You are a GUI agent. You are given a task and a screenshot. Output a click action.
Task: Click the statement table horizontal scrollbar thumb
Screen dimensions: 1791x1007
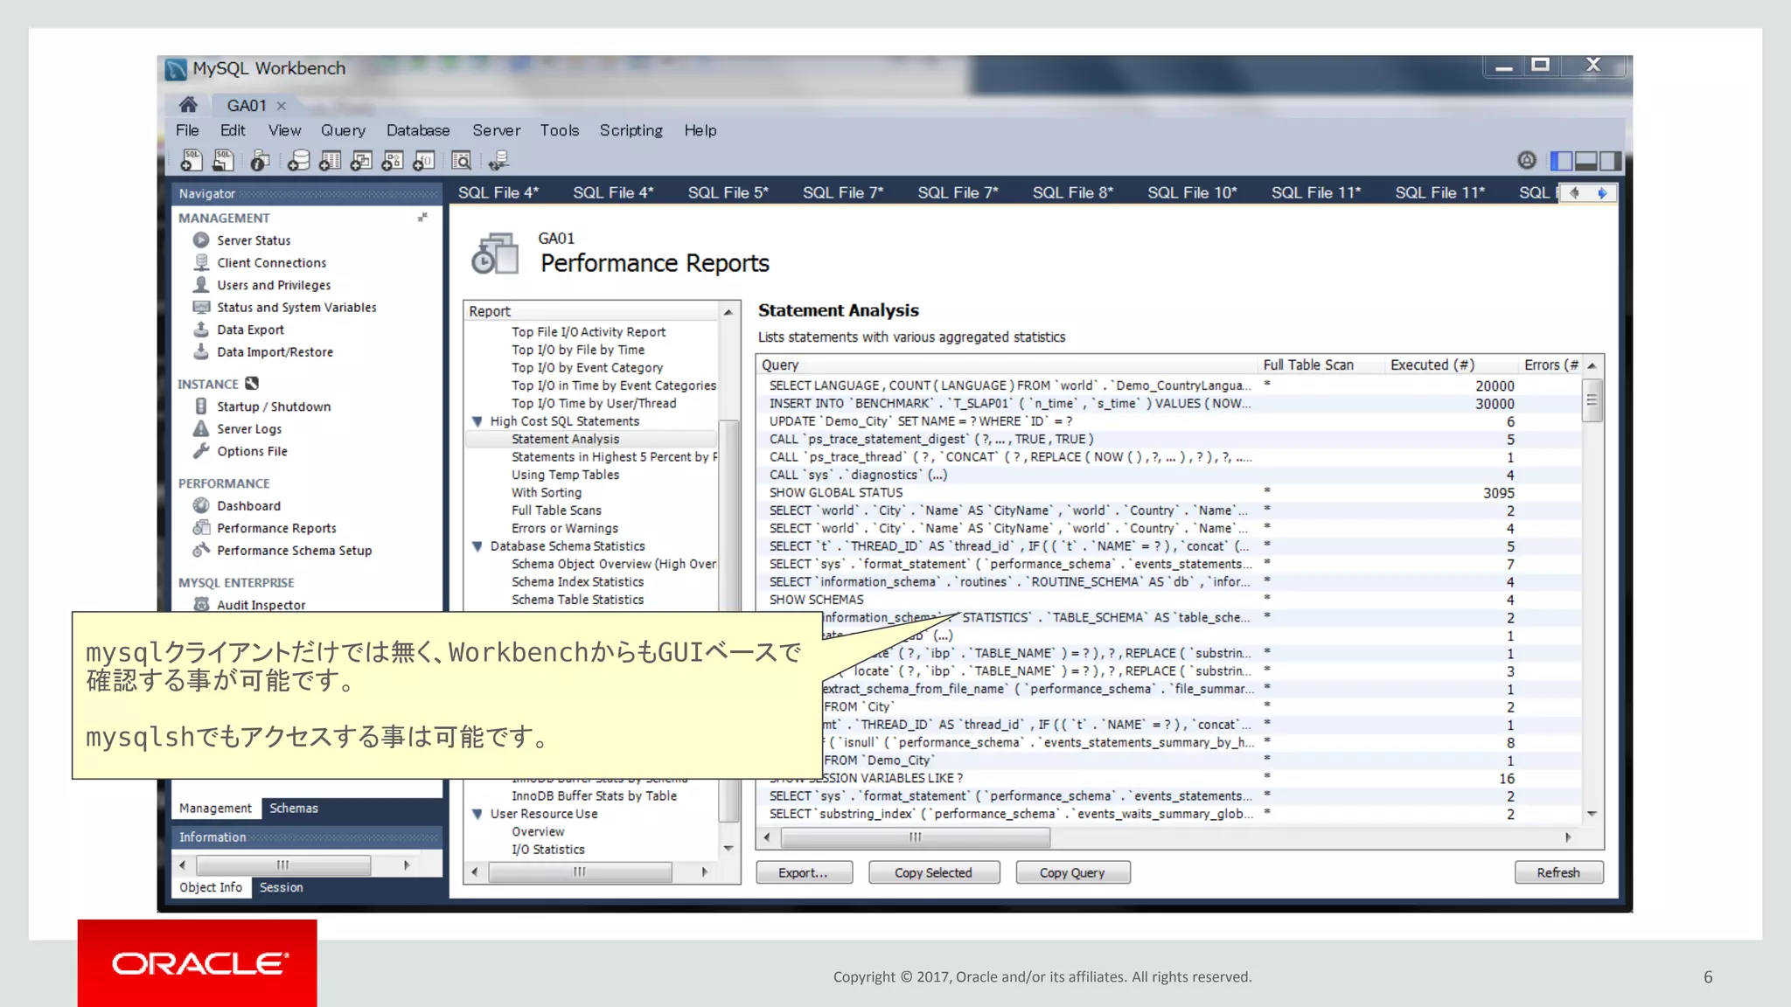[915, 837]
